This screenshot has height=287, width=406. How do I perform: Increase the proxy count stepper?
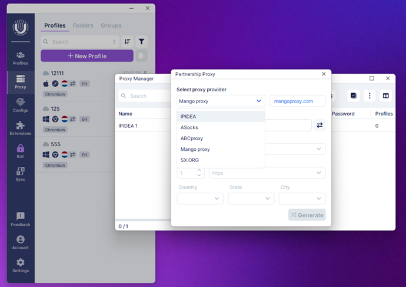pyautogui.click(x=199, y=170)
